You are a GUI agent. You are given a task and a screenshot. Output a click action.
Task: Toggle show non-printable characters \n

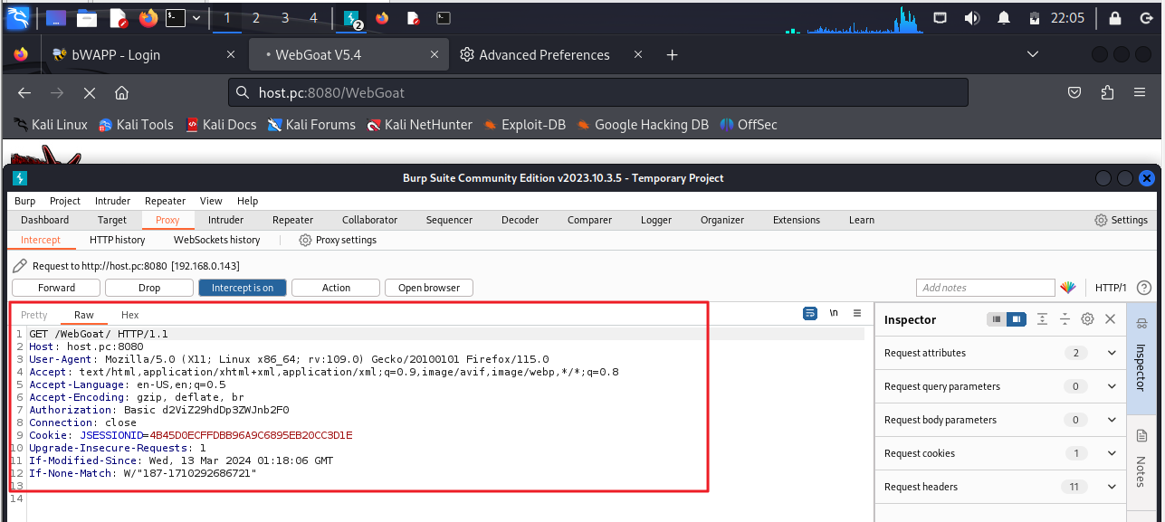(x=834, y=313)
